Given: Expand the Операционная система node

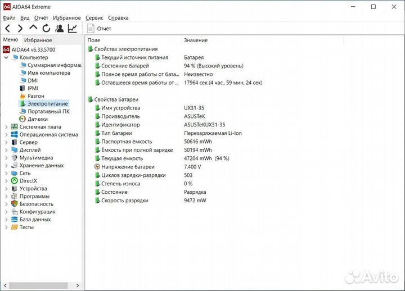Looking at the screenshot, I should tap(6, 135).
